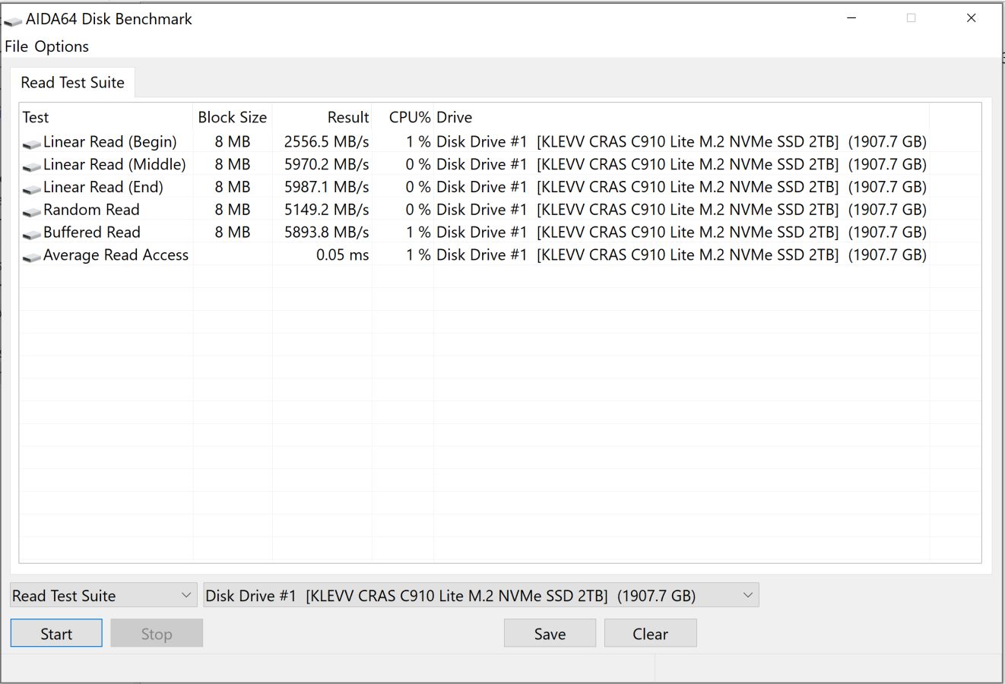Minimize the AIDA64 Disk Benchmark window
The image size is (1005, 684).
point(851,18)
